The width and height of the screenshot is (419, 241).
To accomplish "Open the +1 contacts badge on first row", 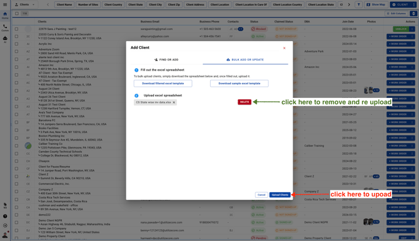I will [x=241, y=29].
